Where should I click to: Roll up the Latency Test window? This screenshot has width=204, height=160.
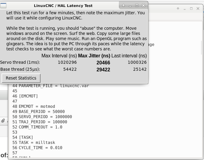123,5
